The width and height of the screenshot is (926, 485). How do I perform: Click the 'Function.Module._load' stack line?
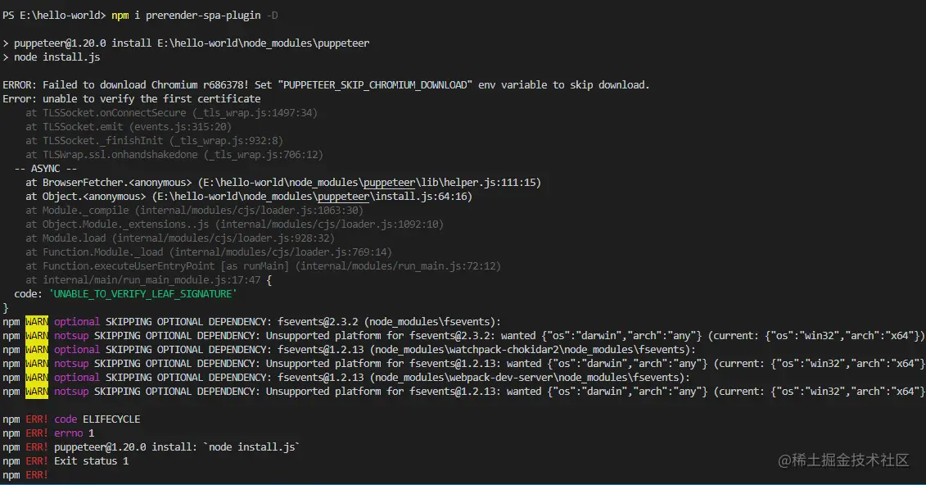[x=209, y=252]
